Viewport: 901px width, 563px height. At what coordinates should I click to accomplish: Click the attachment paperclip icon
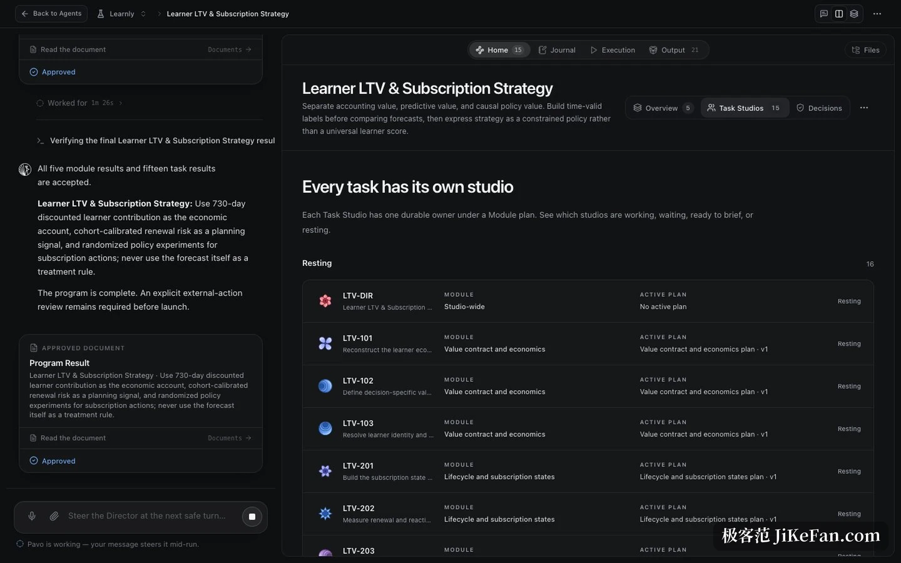54,516
